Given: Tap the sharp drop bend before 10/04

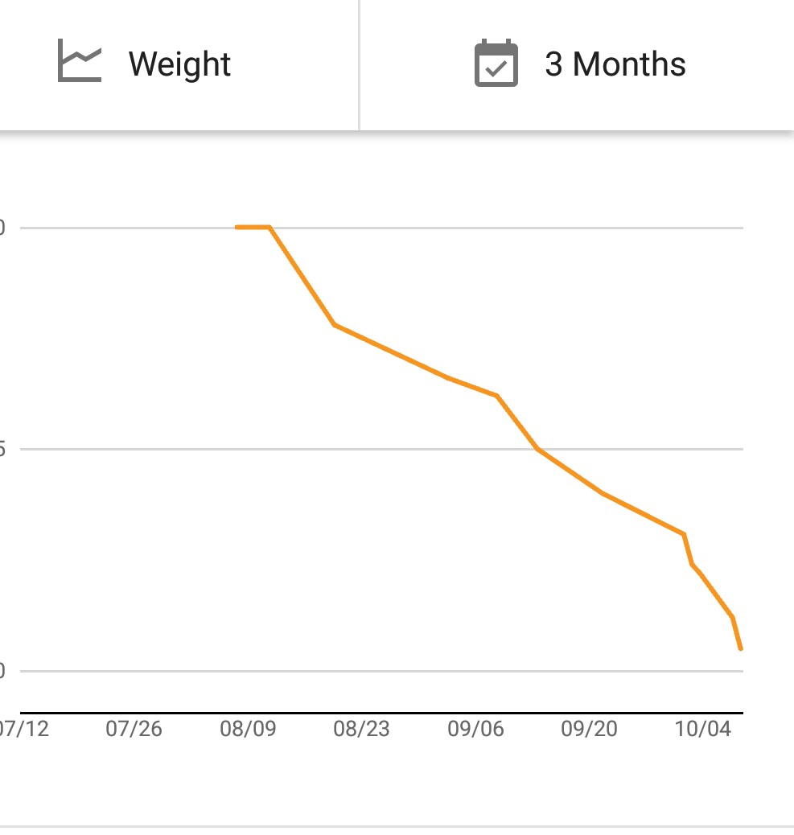Looking at the screenshot, I should tap(684, 534).
